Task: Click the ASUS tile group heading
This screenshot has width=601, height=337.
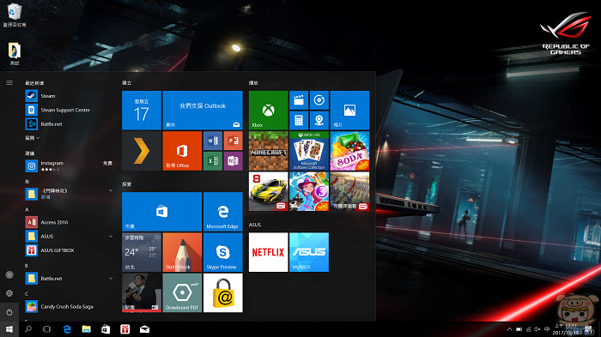Action: pos(255,225)
